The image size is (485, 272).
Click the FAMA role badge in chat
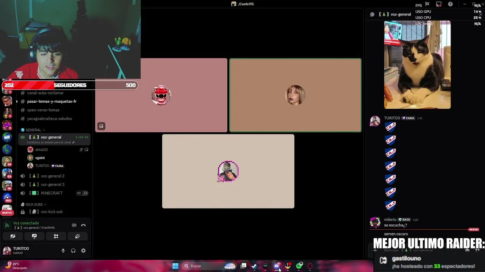pyautogui.click(x=408, y=118)
